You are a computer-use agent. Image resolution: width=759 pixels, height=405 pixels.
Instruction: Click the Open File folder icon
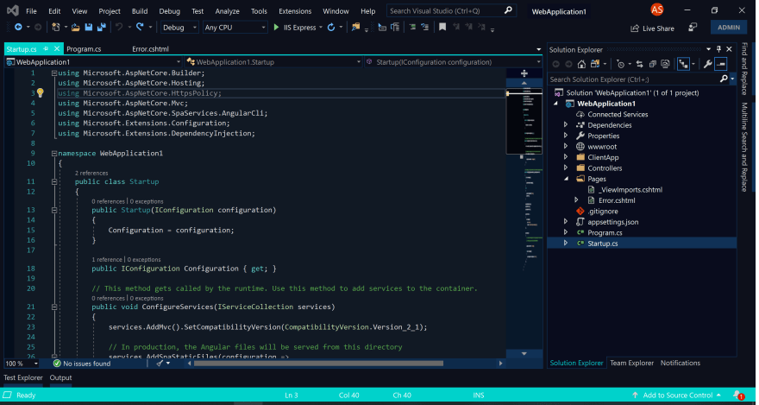click(76, 28)
